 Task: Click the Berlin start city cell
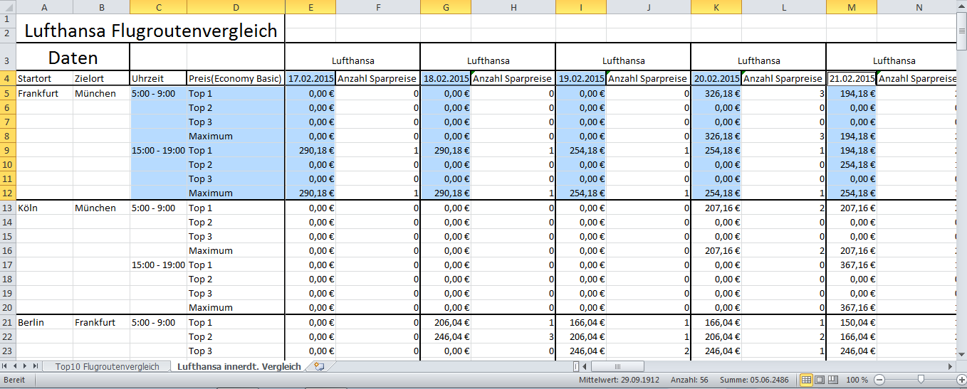44,322
